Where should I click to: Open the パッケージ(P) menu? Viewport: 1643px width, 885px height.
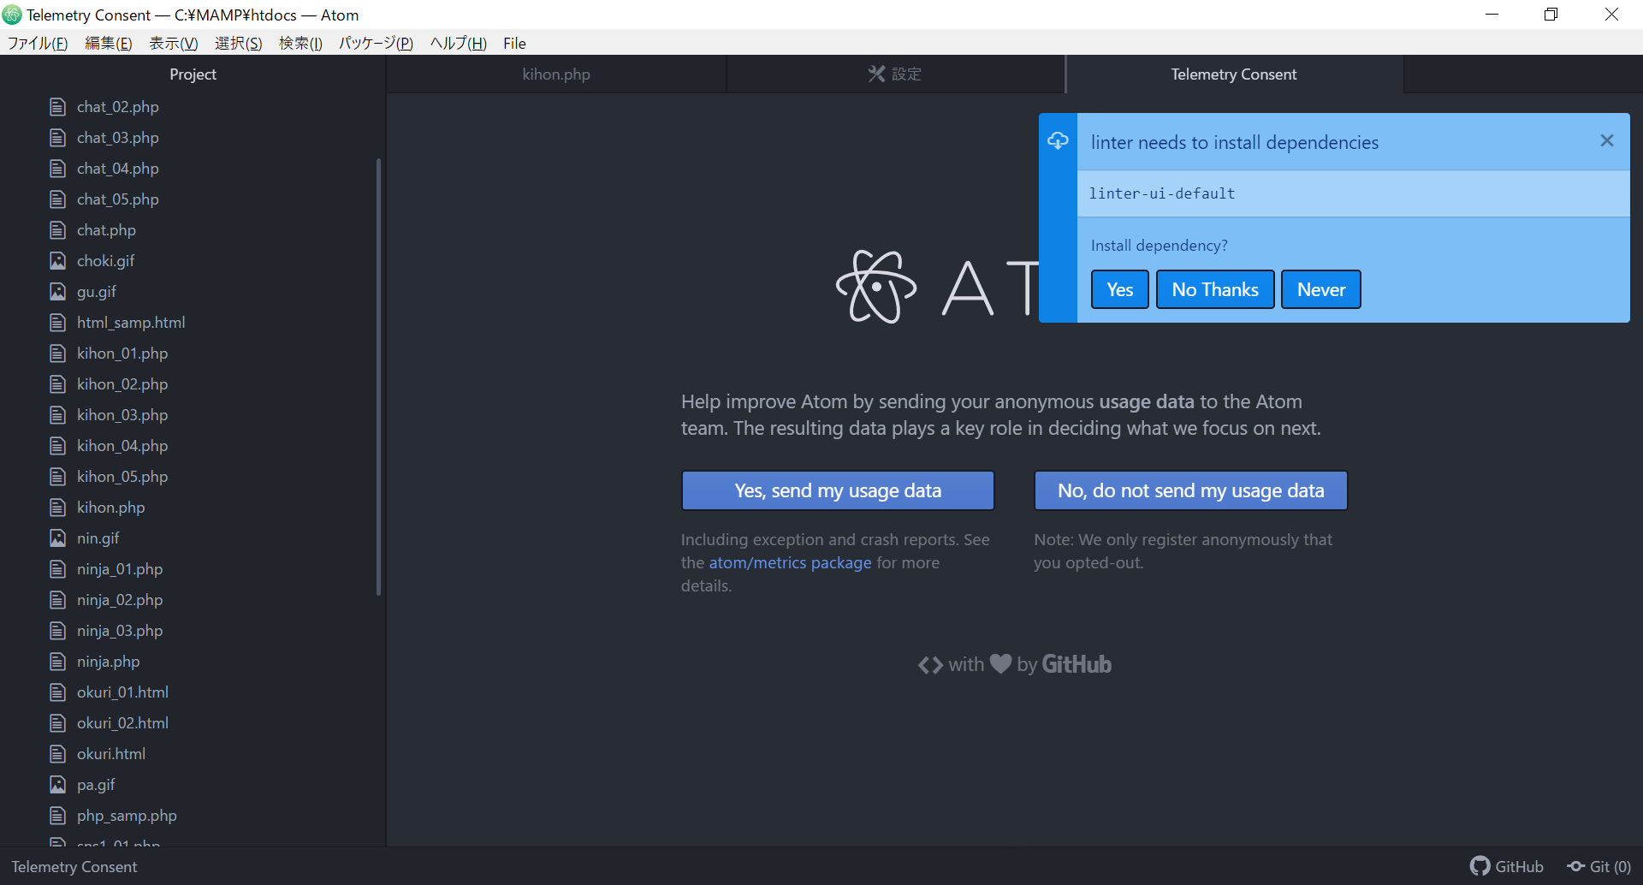click(376, 43)
